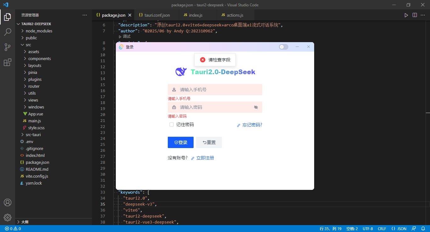Screen dimensions: 430x232
Task: Click the 登录 login button
Action: (x=181, y=142)
